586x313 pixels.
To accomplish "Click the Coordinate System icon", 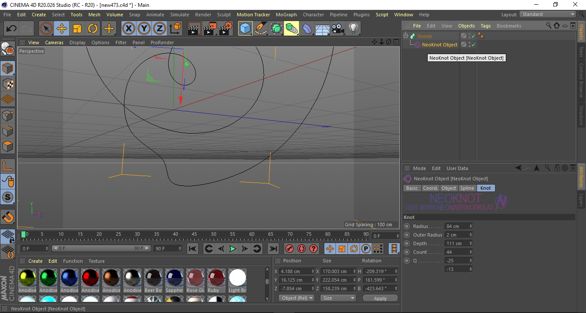I will tap(175, 29).
